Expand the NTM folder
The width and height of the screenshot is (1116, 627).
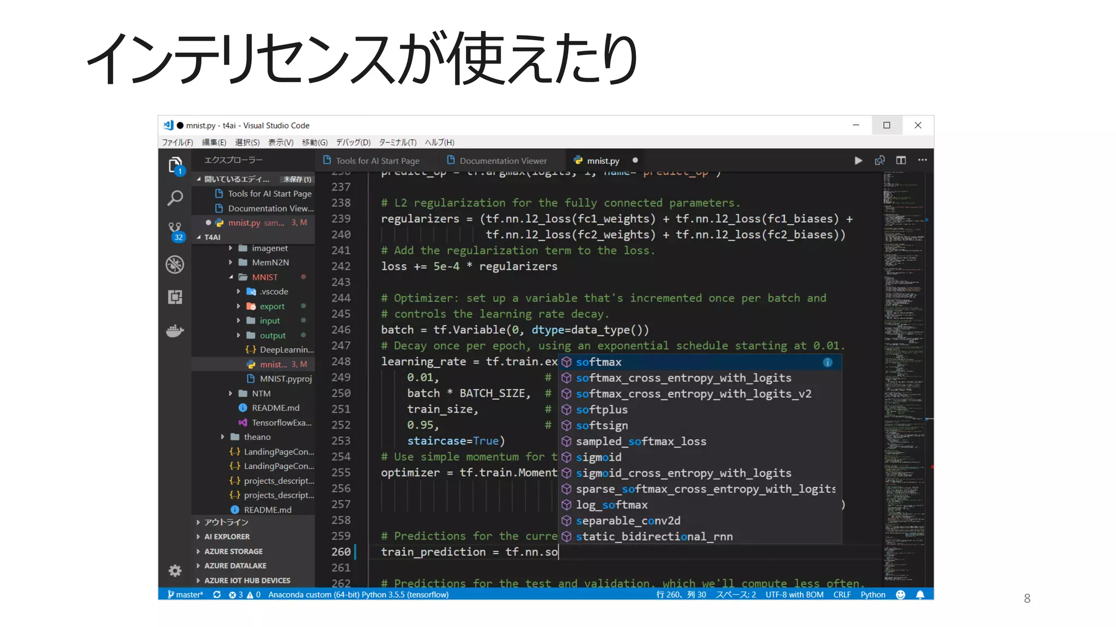[x=231, y=394]
